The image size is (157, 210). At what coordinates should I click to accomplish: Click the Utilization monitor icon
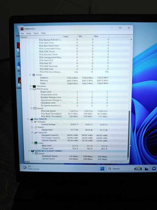click(x=34, y=86)
